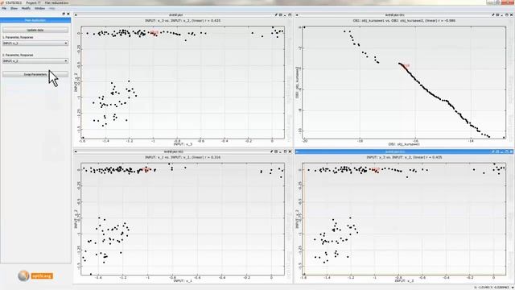
Task: Click the cursor coordinates readout in status bar
Action: (x=491, y=288)
